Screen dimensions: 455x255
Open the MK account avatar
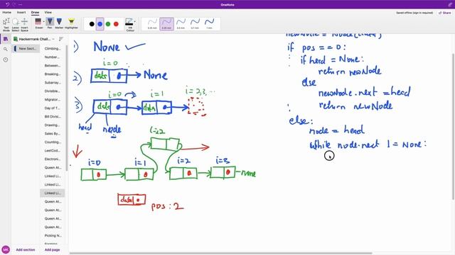click(6, 249)
